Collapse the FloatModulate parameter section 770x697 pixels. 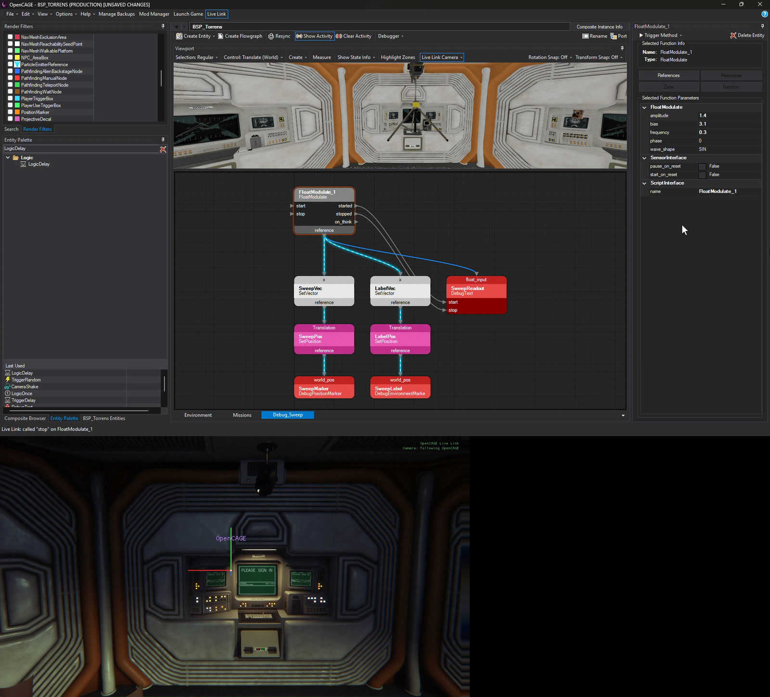[644, 107]
